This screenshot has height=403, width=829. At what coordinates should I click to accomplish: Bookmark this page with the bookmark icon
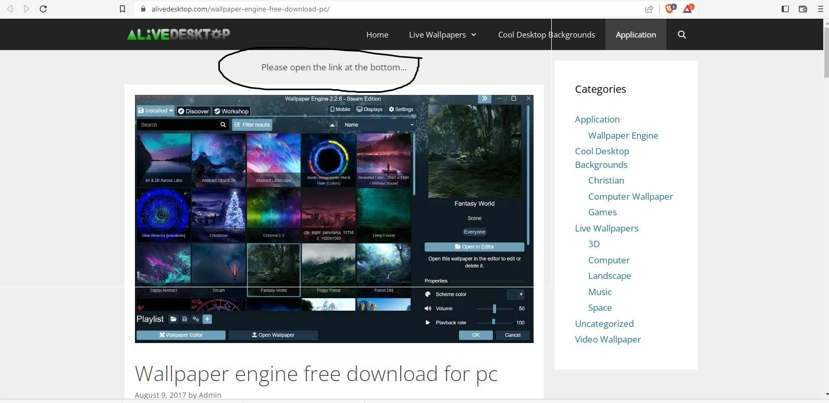[122, 9]
